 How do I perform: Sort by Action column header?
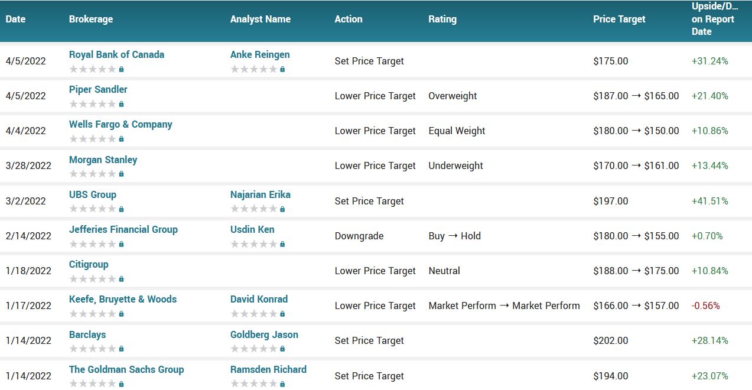(x=349, y=19)
